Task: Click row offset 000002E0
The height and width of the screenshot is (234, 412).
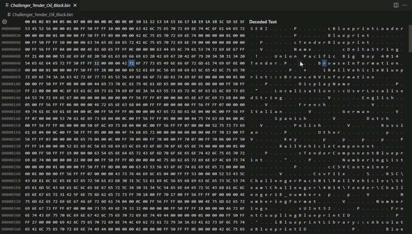Action: pyautogui.click(x=11, y=188)
